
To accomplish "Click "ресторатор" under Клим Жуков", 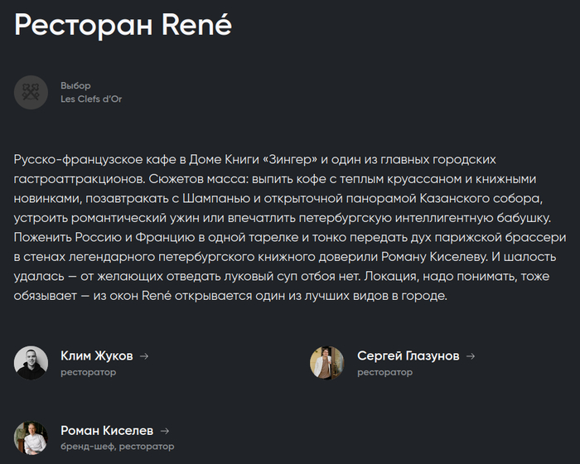I will tap(89, 372).
